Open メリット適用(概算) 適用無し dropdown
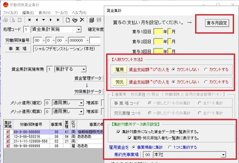The width and height of the screenshot is (239, 163). 81,112
